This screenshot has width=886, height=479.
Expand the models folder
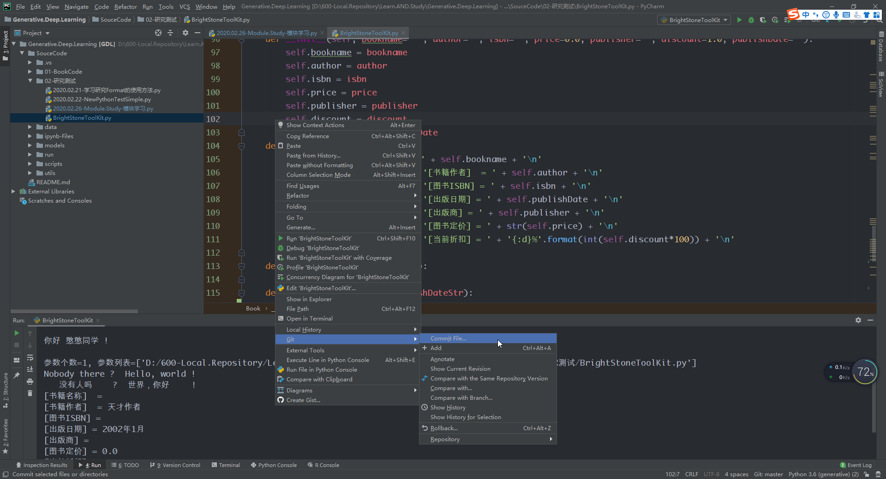click(30, 145)
